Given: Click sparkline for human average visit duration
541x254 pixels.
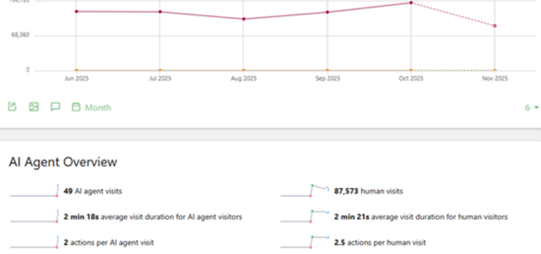Looking at the screenshot, I should 304,217.
